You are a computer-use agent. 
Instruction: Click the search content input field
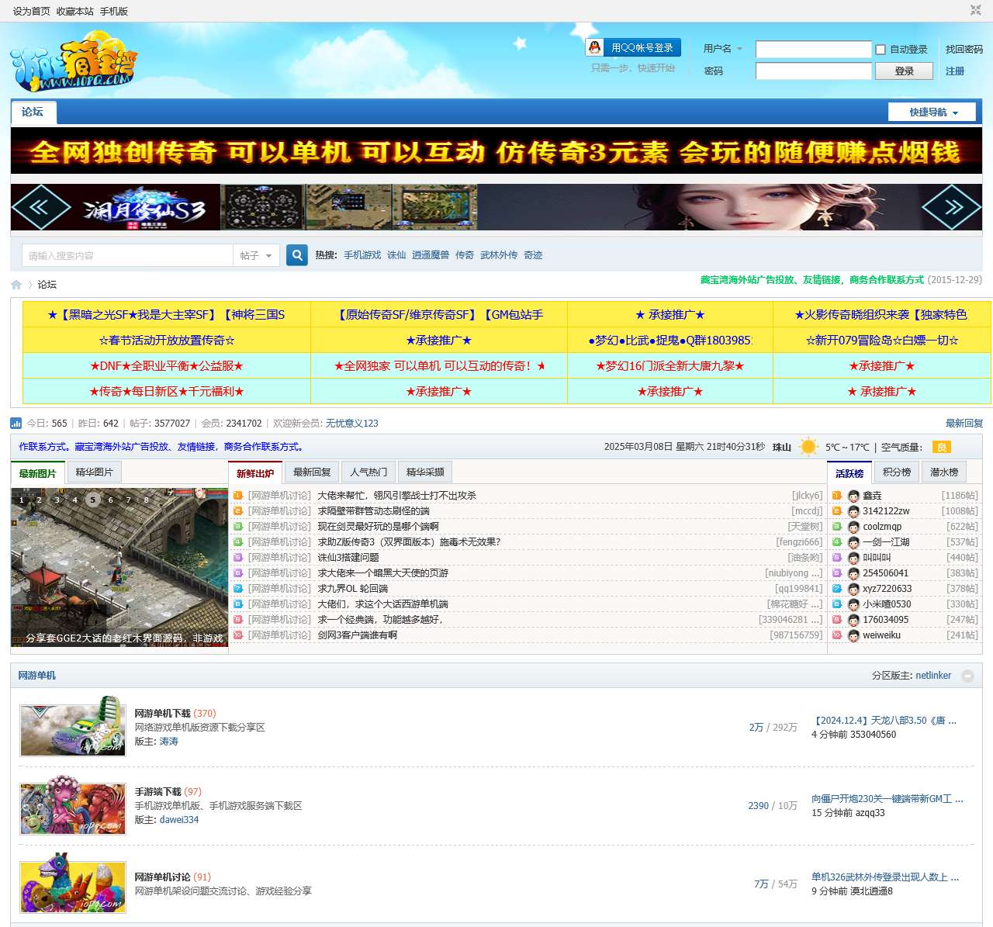[128, 255]
